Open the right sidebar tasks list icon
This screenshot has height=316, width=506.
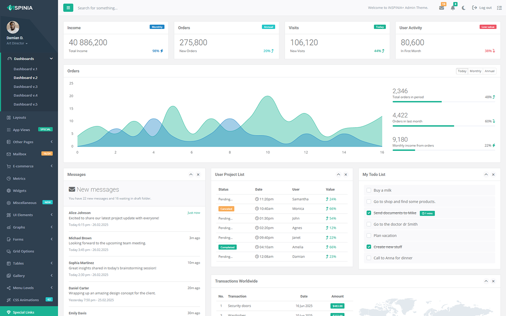coord(499,8)
